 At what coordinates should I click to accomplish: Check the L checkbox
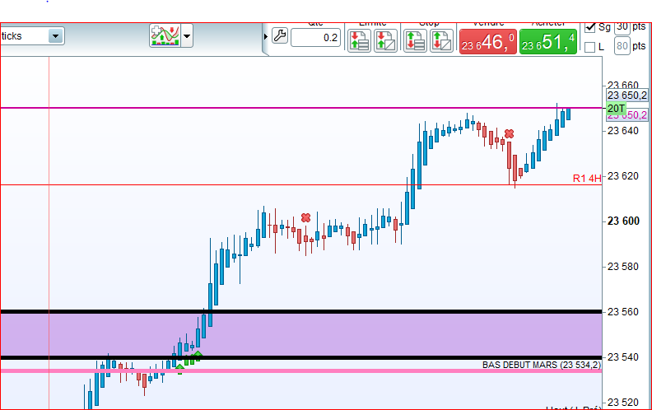tap(589, 47)
